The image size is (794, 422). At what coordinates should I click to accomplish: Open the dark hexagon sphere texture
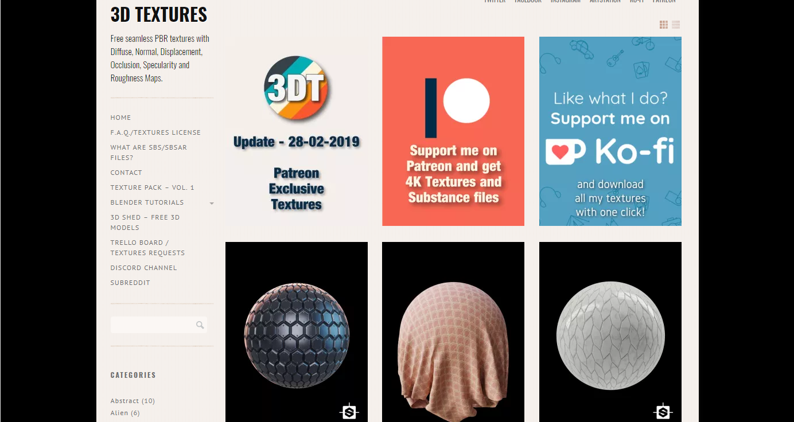[297, 332]
